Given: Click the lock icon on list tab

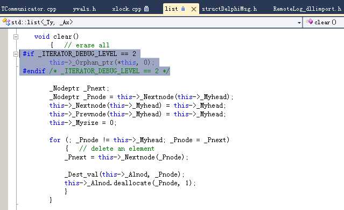Looking at the screenshot, I should pos(183,9).
